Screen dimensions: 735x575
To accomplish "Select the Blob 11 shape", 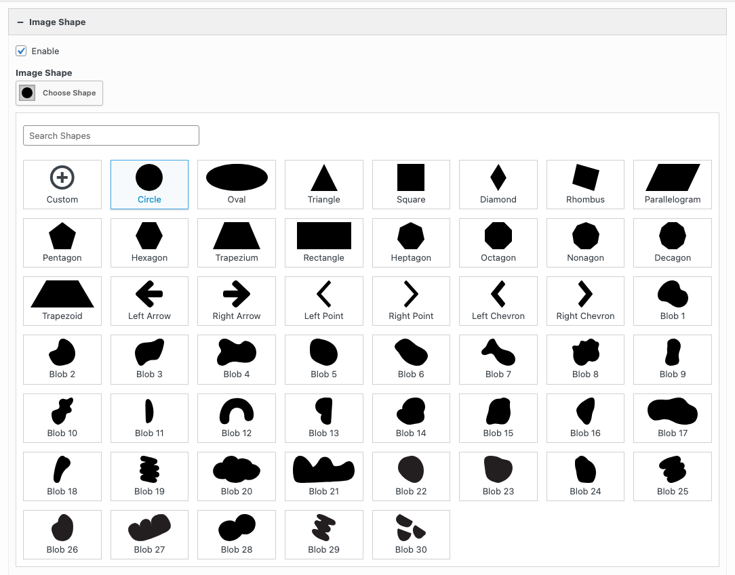I will click(150, 418).
